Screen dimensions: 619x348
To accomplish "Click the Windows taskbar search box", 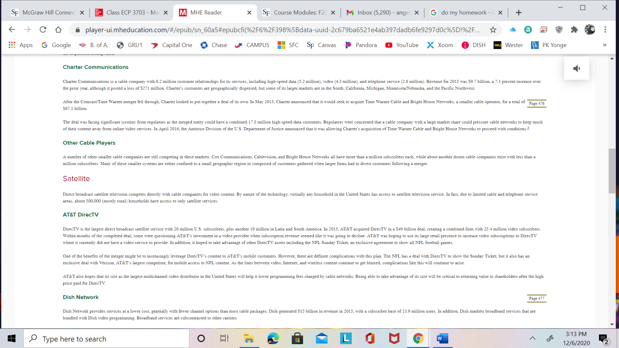I will pos(107,338).
